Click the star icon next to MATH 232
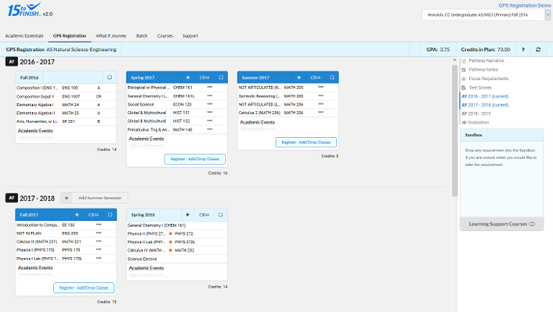The height and width of the screenshot is (312, 553). 171,250
